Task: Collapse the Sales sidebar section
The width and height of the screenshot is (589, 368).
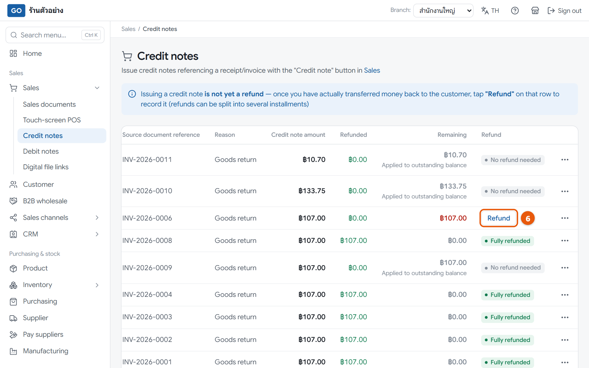Action: [97, 88]
